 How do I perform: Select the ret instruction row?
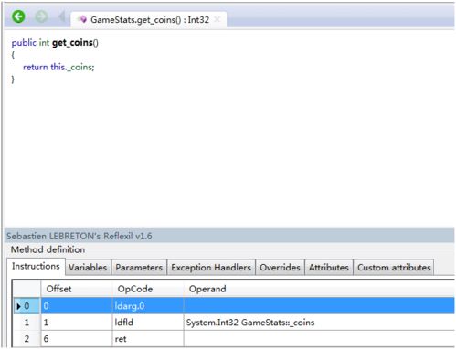[234, 339]
